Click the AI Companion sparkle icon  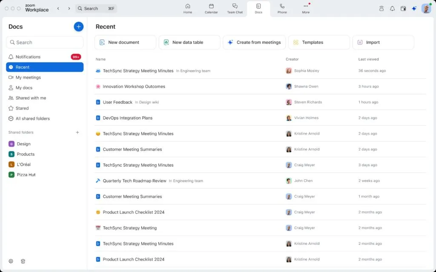[x=414, y=8]
